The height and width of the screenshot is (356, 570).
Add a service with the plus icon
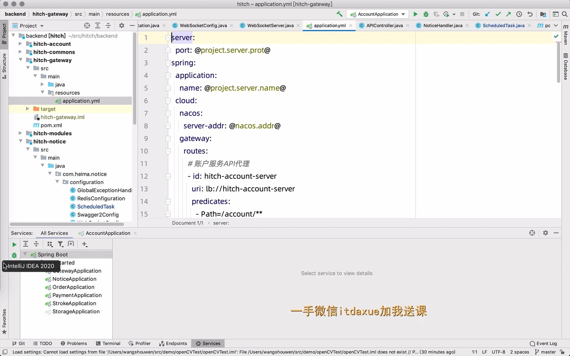click(85, 244)
